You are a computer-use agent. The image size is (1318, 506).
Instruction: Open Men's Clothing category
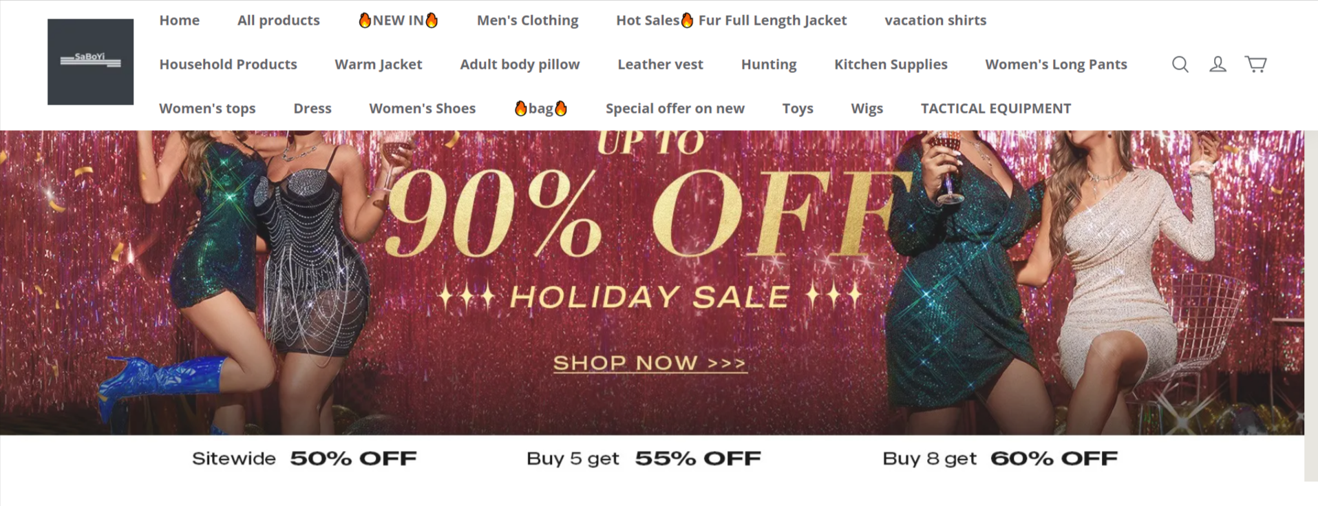click(528, 20)
